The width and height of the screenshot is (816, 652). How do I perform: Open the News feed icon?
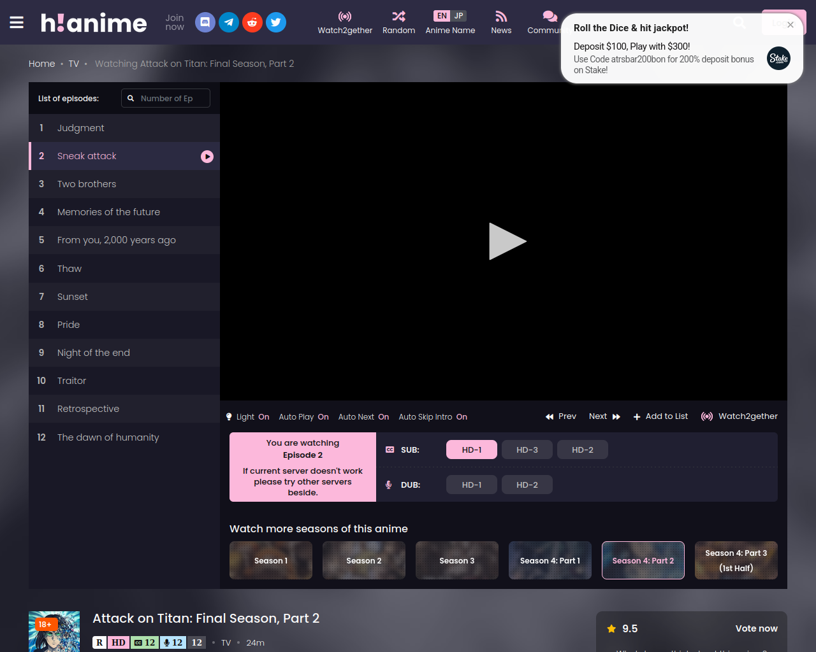coord(501,17)
